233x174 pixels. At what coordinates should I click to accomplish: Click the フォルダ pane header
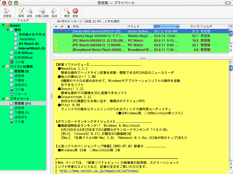(x=23, y=21)
